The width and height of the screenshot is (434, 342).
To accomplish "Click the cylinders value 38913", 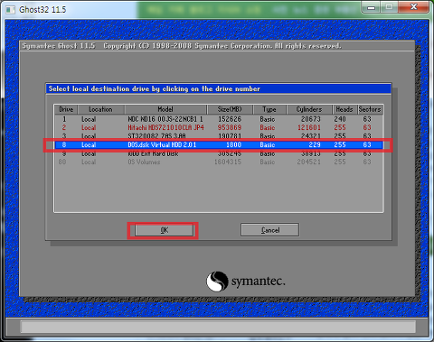I will 311,153.
